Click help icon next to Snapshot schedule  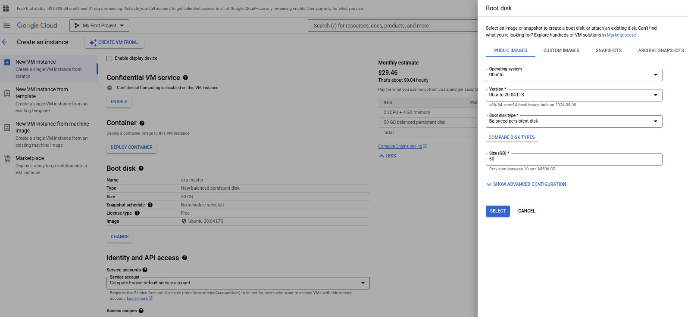[x=150, y=205]
